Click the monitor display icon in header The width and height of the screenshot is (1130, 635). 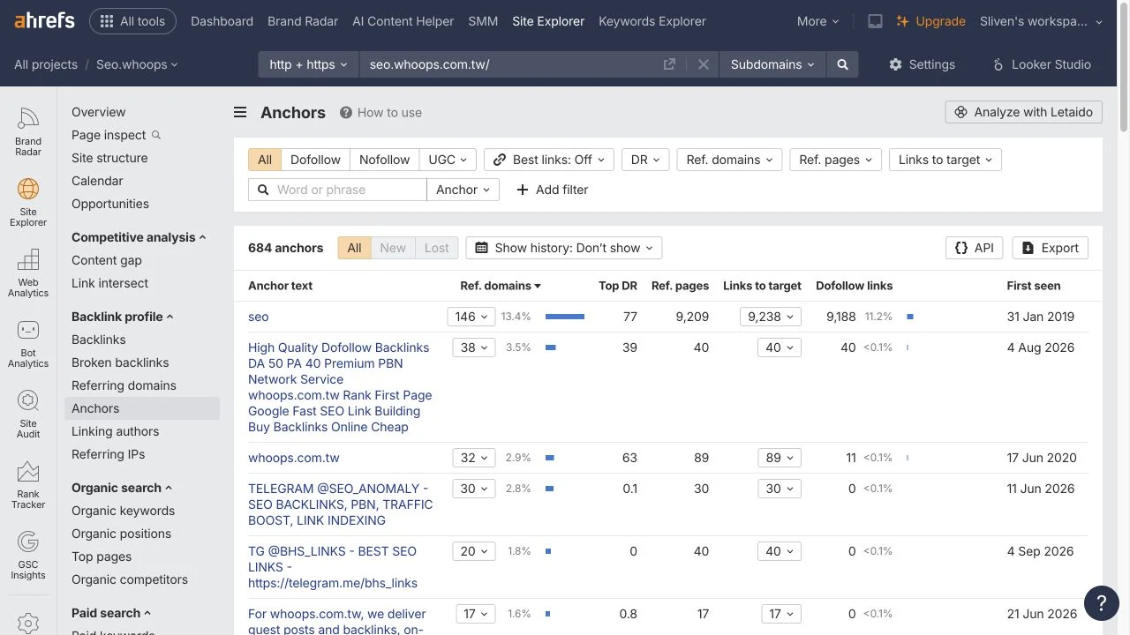(875, 21)
